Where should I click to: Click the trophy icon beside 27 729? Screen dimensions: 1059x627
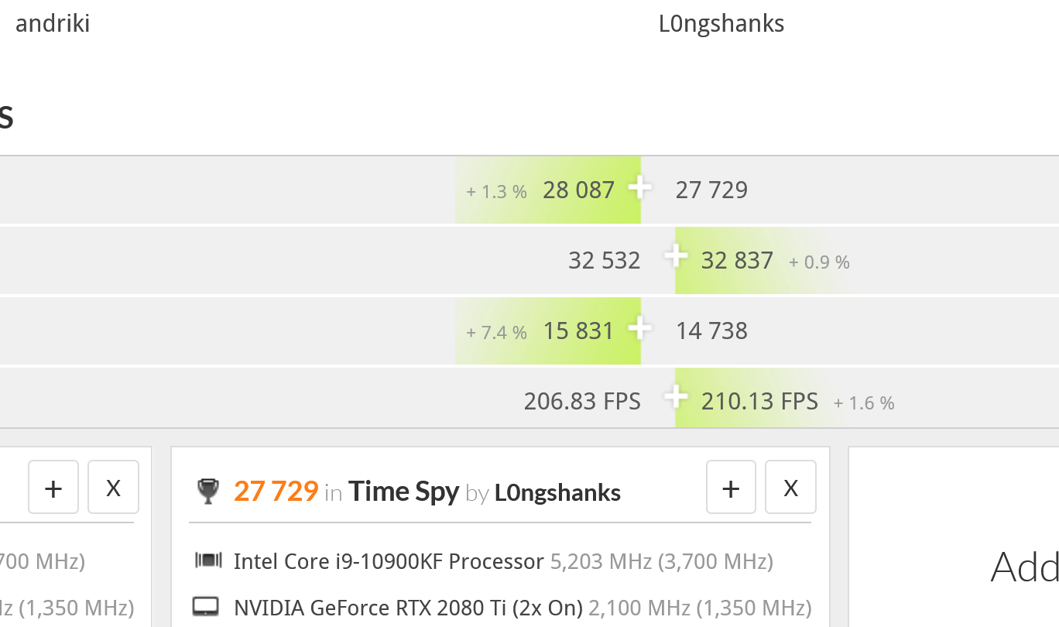click(x=207, y=492)
